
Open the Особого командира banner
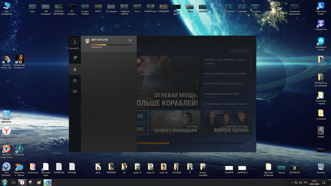175,122
